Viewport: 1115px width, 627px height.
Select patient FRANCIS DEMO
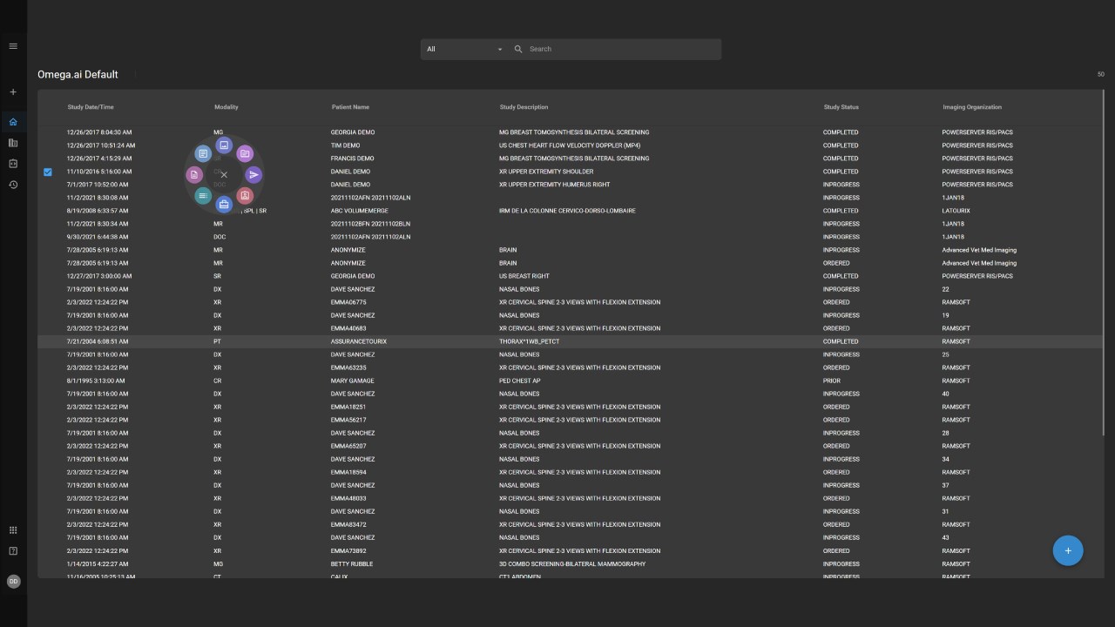352,158
